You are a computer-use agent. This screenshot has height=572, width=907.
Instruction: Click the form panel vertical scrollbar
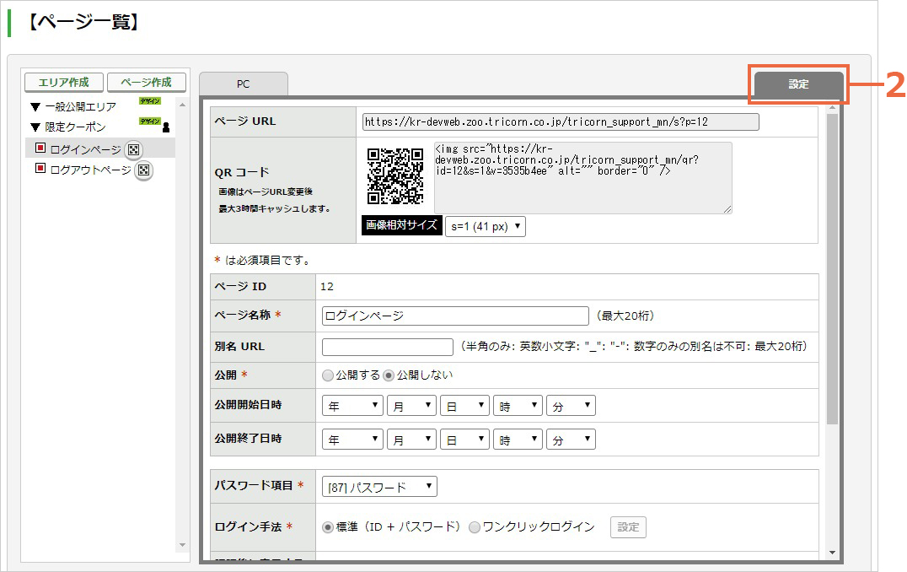point(832,269)
